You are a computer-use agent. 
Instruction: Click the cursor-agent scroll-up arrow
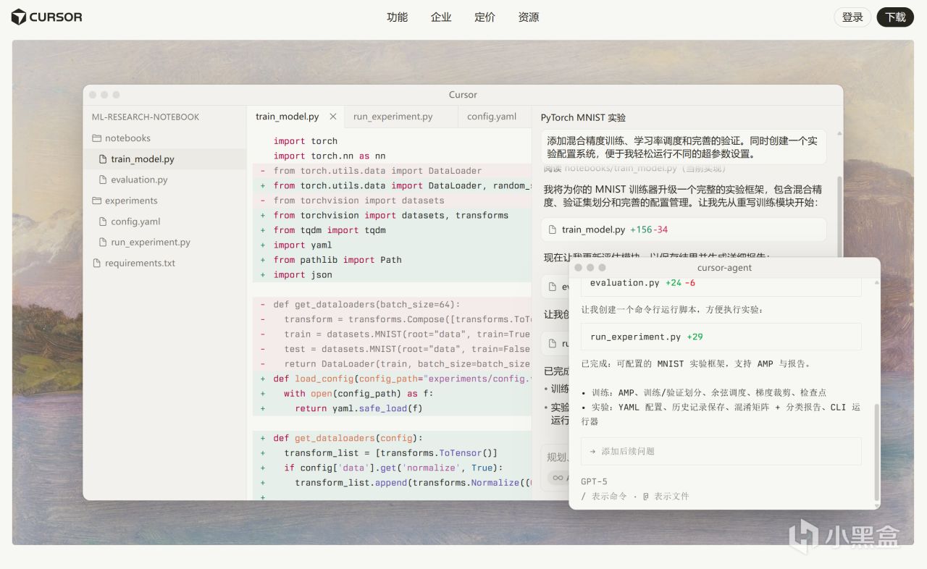tap(876, 282)
